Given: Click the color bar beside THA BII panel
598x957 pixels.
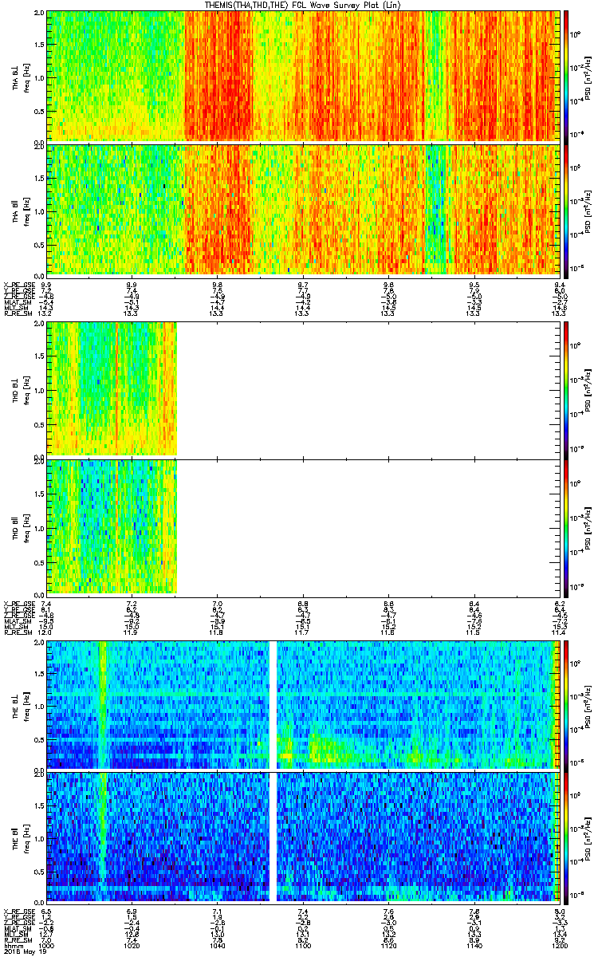Looking at the screenshot, I should pos(566,210).
